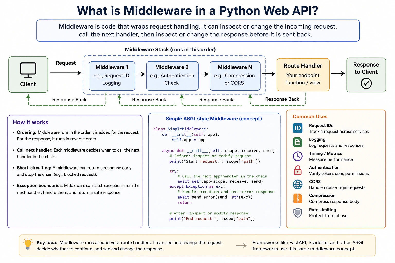Click the 'except Exception as exc:' line
This screenshot has height=263, width=395.
pyautogui.click(x=197, y=186)
